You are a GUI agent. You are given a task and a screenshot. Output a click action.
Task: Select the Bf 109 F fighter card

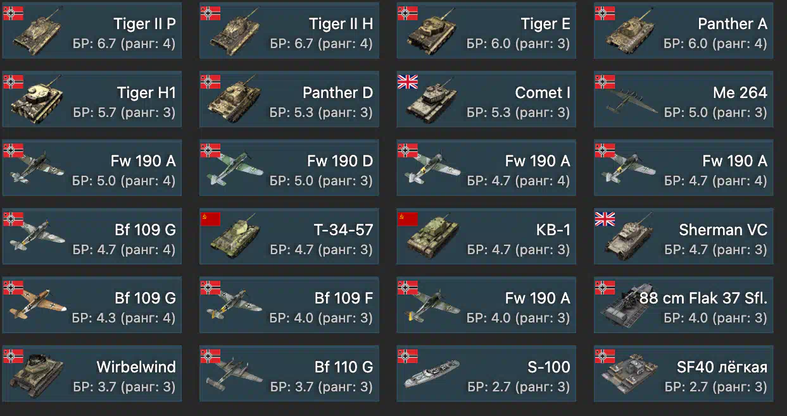click(x=289, y=305)
